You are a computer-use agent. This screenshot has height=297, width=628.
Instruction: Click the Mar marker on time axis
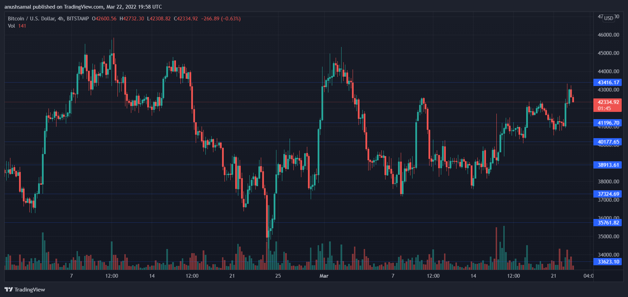pos(324,276)
